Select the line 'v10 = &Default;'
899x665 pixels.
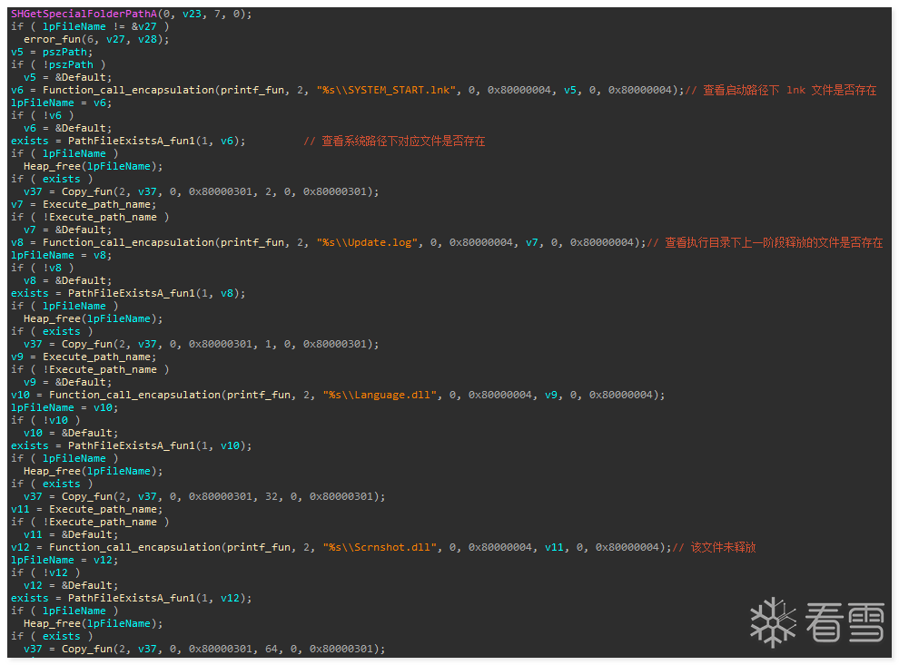[x=71, y=433]
